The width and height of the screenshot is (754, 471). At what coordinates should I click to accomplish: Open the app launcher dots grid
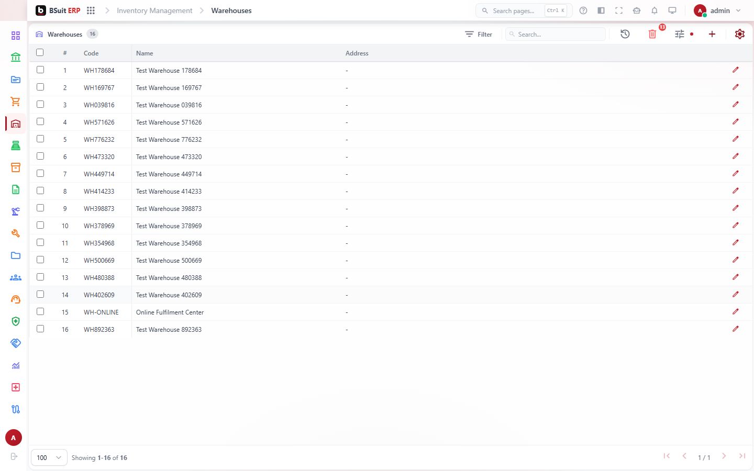(x=91, y=10)
